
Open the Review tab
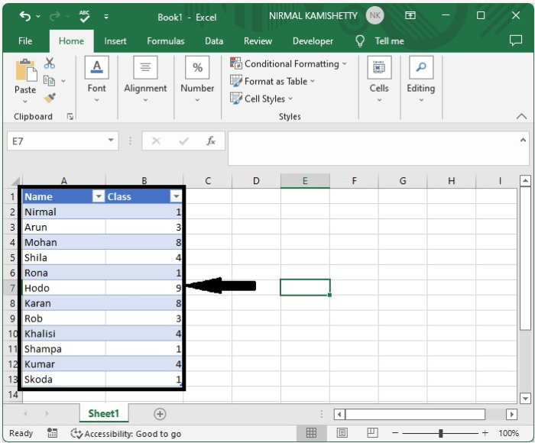pos(258,41)
